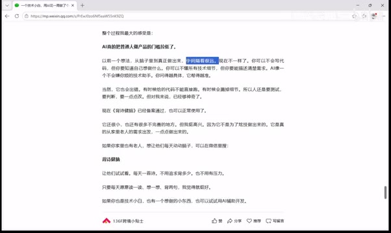Select the WeChat article tab

pyautogui.click(x=44, y=5)
